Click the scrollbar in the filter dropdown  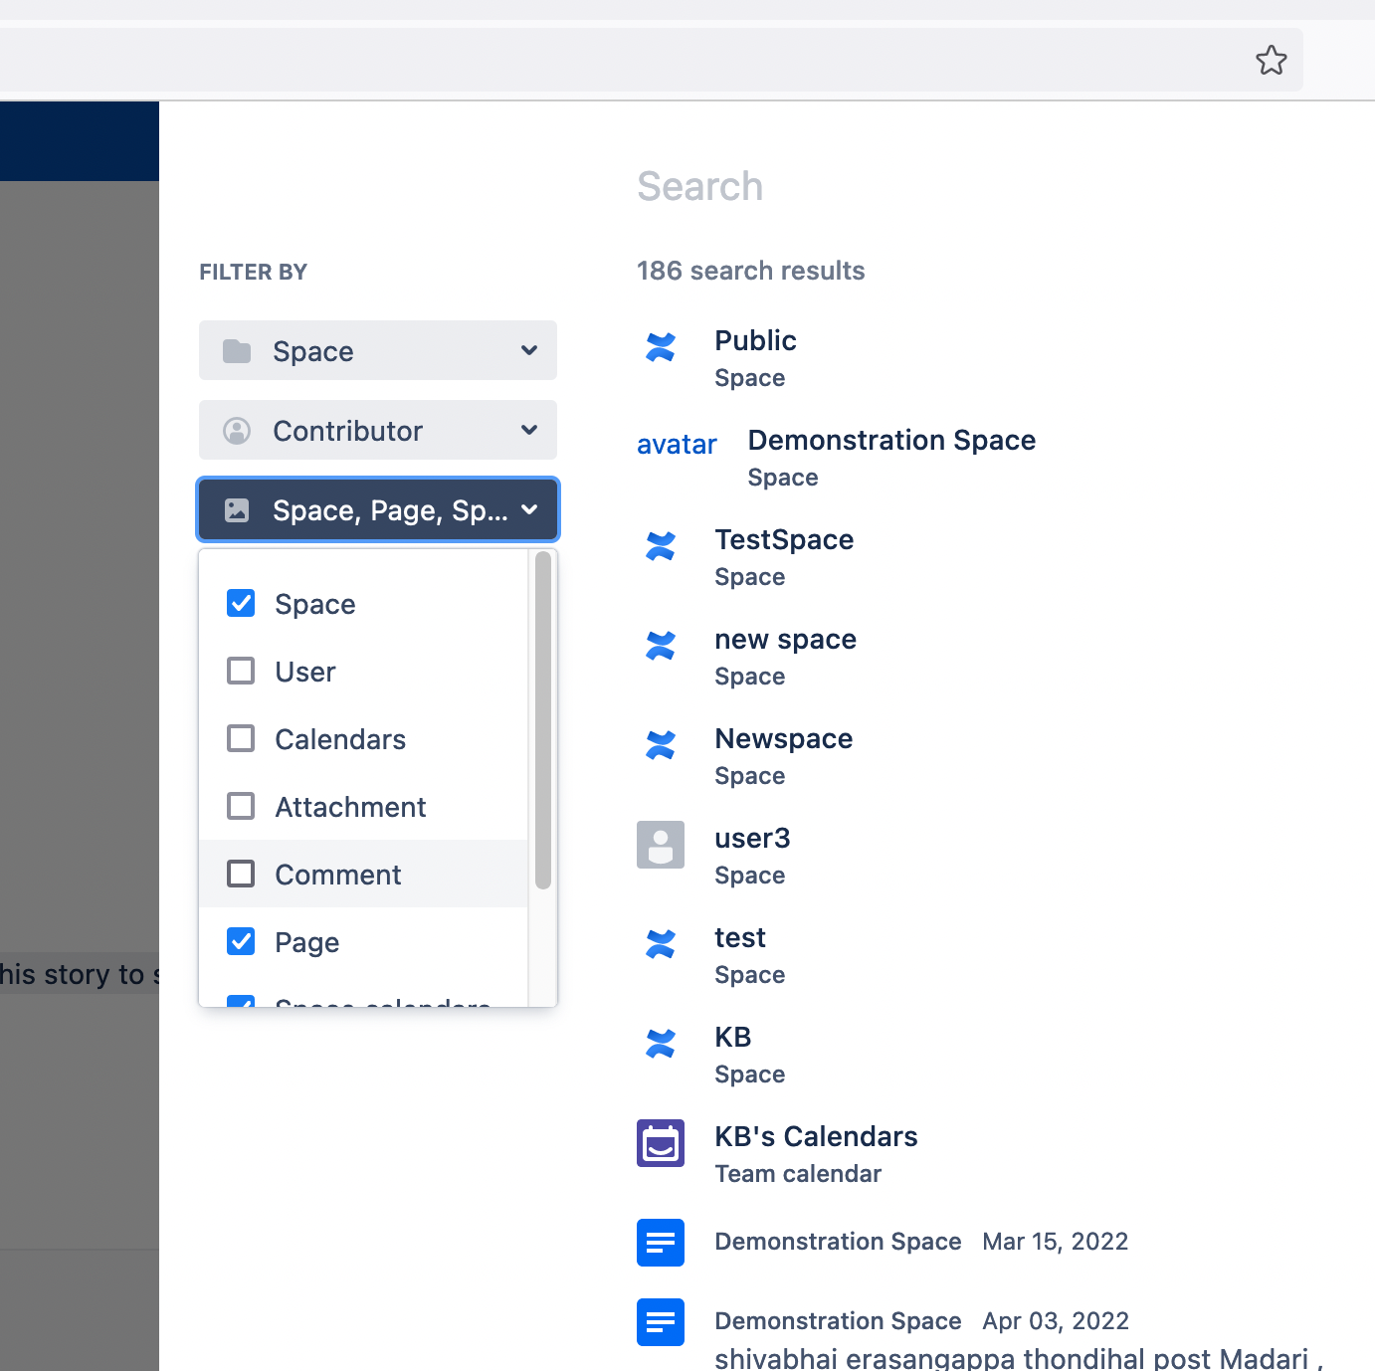click(x=543, y=716)
